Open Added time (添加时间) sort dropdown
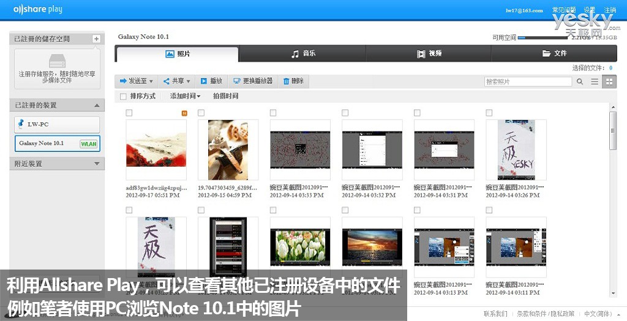The height and width of the screenshot is (321, 627). tap(185, 96)
